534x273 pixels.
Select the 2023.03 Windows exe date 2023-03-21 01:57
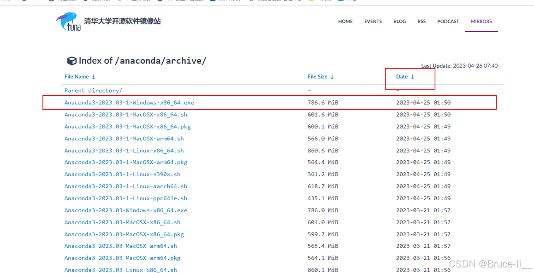pyautogui.click(x=423, y=210)
